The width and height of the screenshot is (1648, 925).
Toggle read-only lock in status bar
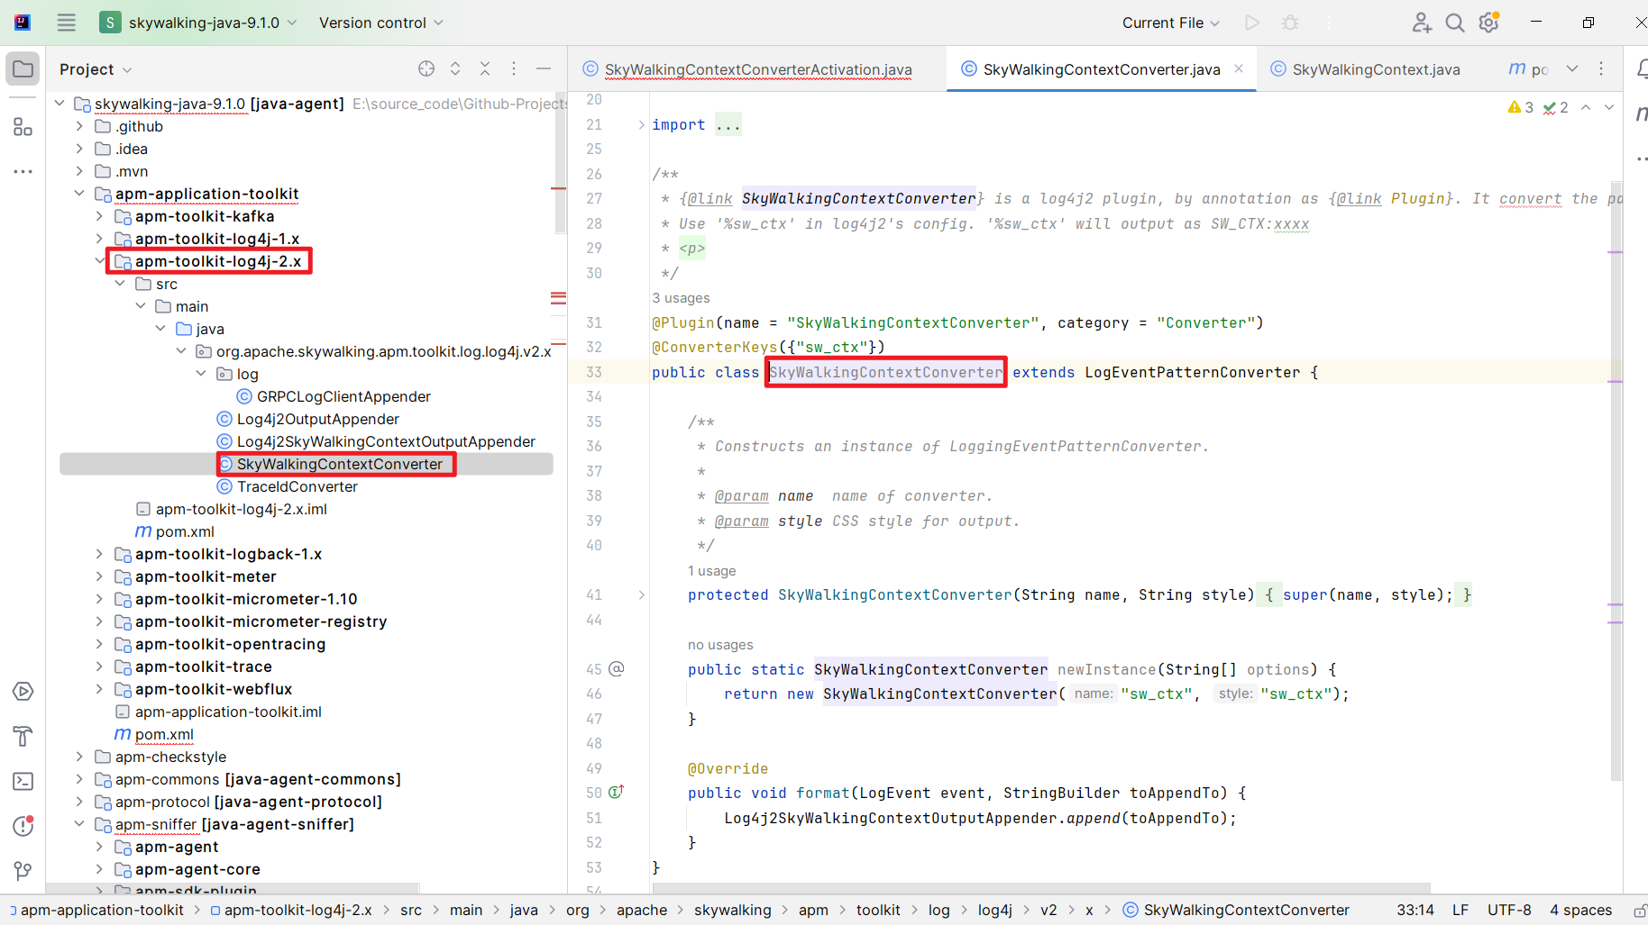click(1640, 911)
